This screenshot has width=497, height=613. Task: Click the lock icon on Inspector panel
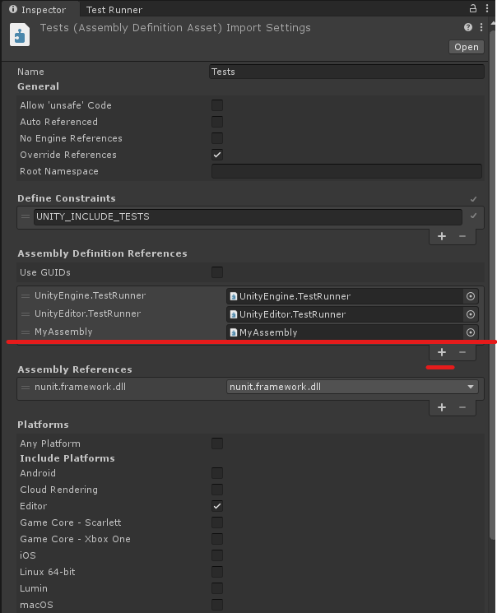[473, 9]
